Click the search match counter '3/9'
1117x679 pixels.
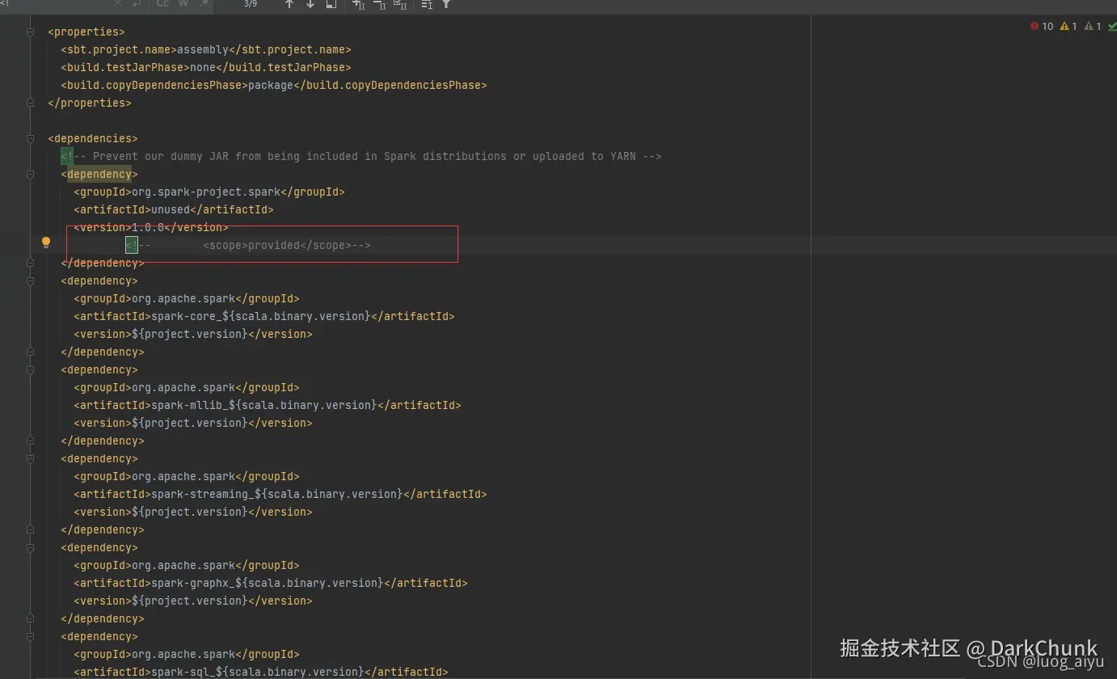(251, 4)
